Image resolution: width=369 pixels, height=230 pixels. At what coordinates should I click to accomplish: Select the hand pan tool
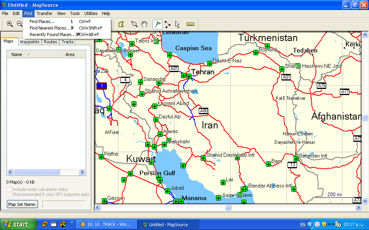(144, 24)
